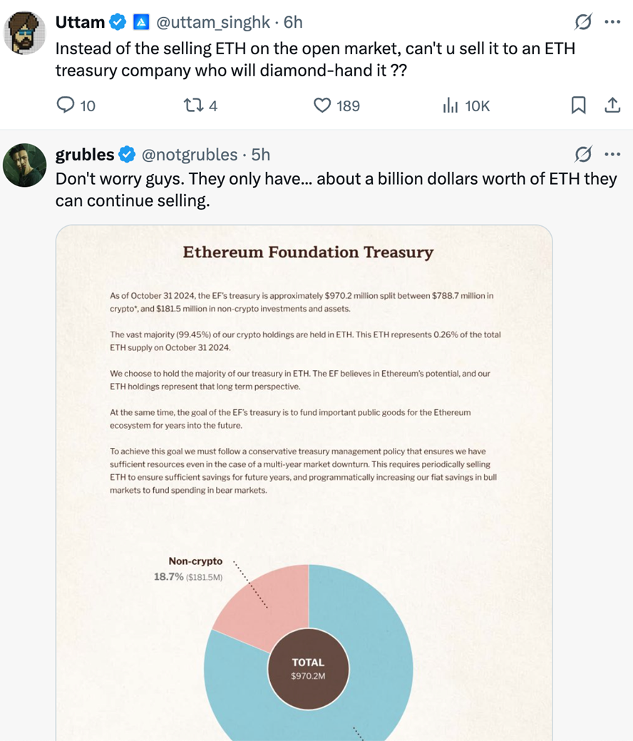
Task: Click the Grok icon on grubles' tweet
Action: click(582, 154)
